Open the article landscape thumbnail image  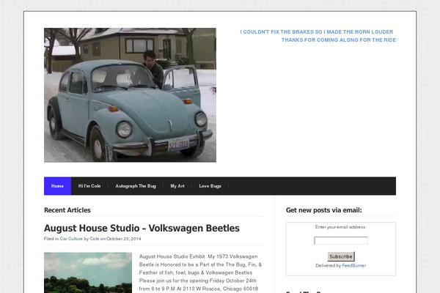(x=88, y=272)
